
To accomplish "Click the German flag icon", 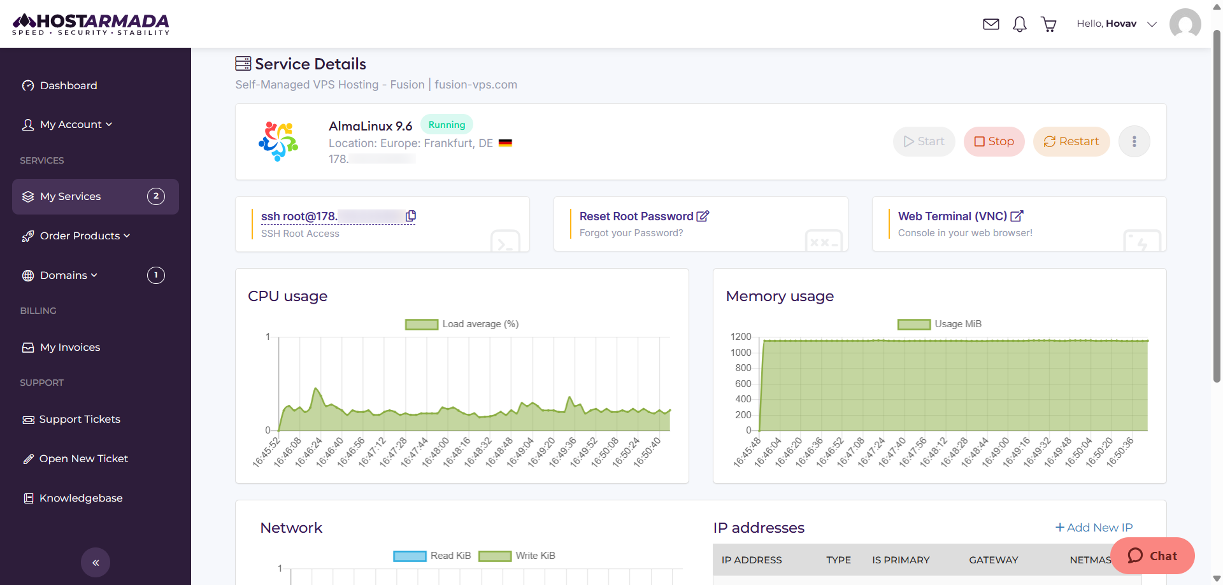I will pyautogui.click(x=505, y=143).
